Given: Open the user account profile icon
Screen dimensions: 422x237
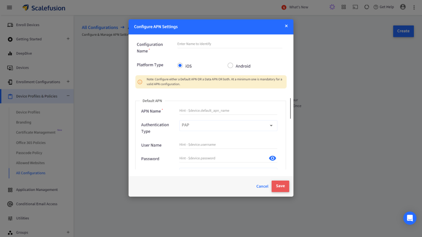Looking at the screenshot, I should tap(403, 7).
